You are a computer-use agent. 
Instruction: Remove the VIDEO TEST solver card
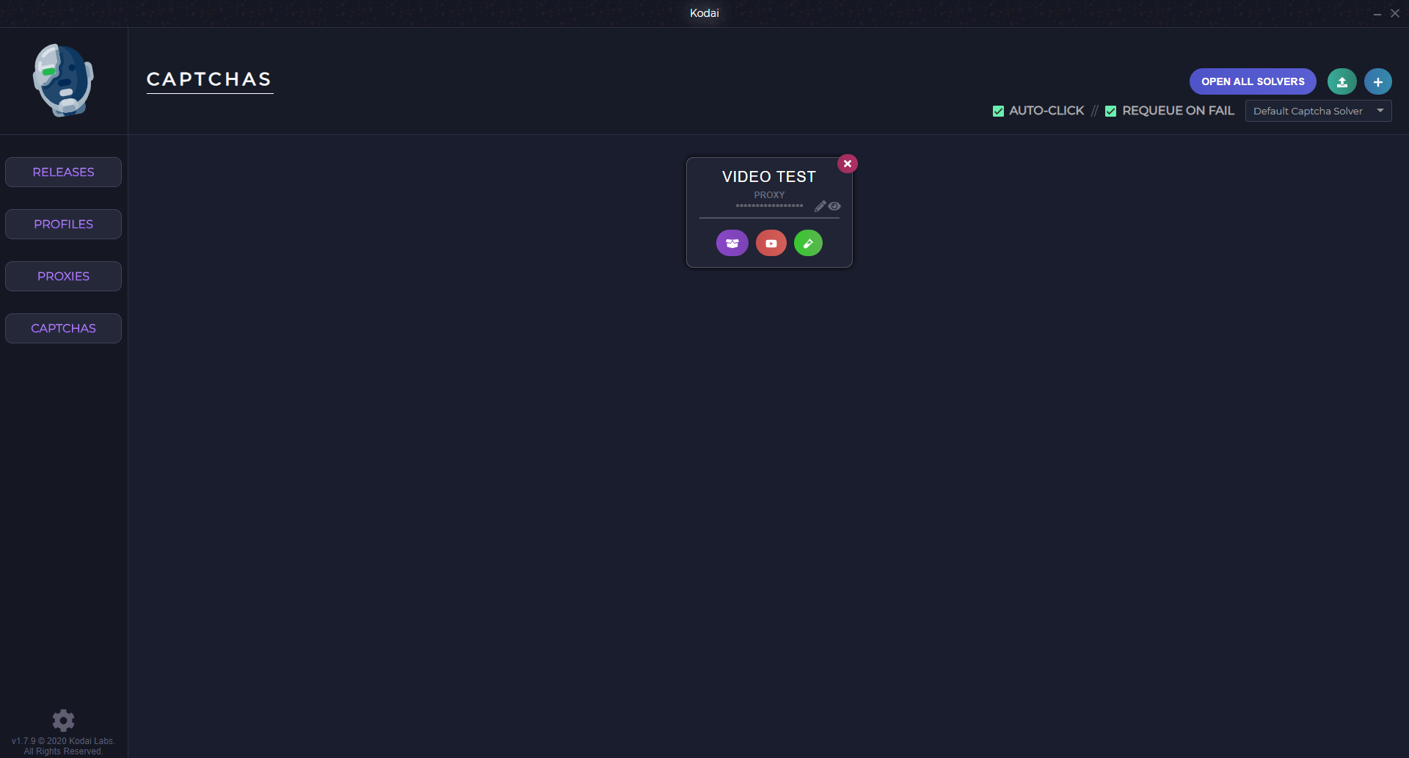point(848,164)
